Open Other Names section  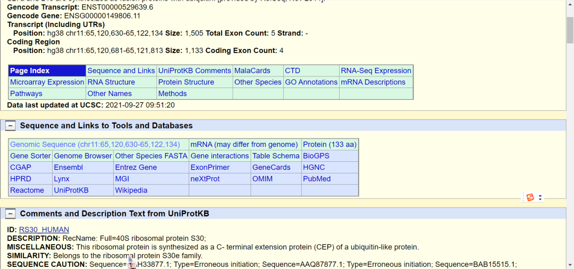point(109,93)
